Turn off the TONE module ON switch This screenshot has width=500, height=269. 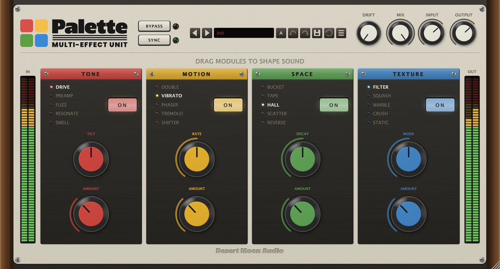pos(122,105)
